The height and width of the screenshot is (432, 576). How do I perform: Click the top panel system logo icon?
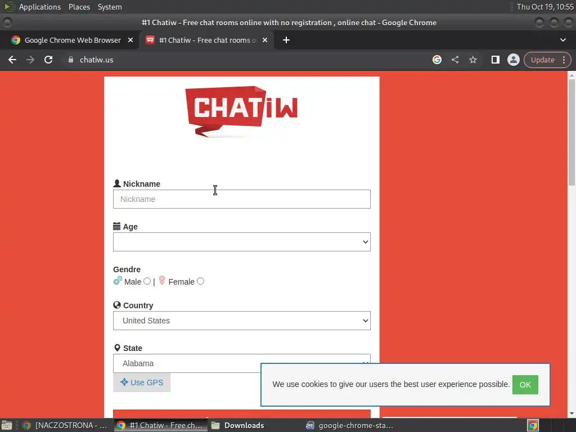pyautogui.click(x=9, y=7)
